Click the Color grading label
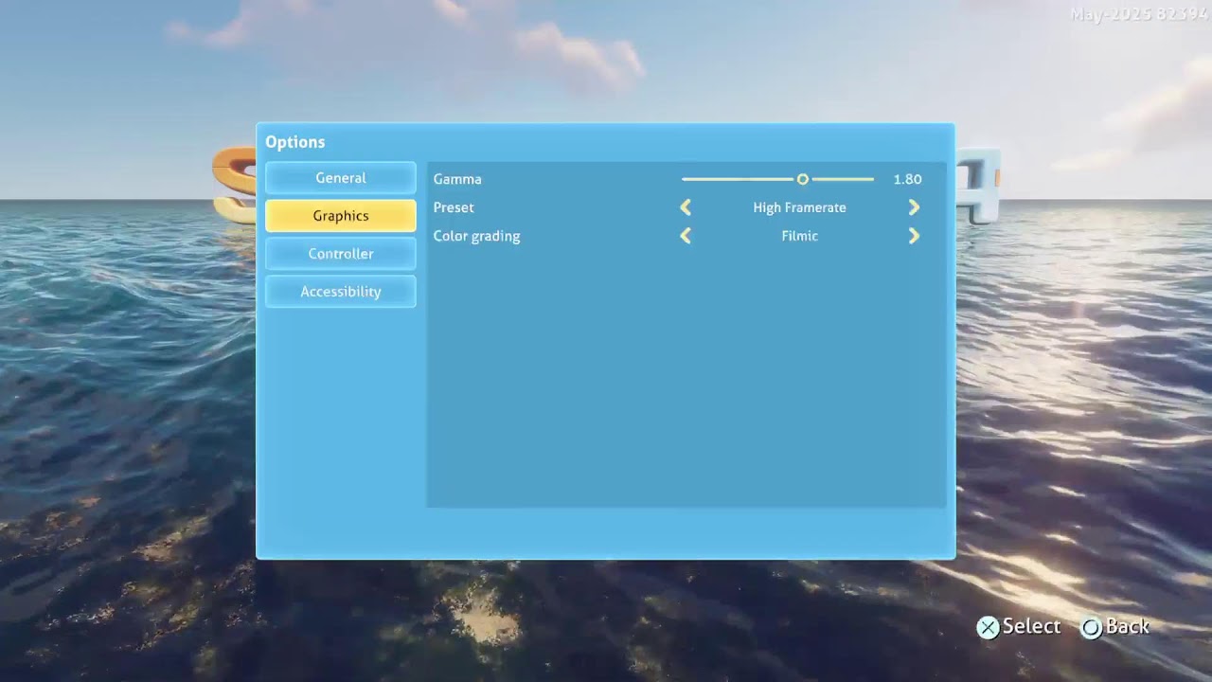This screenshot has width=1212, height=682. (476, 236)
